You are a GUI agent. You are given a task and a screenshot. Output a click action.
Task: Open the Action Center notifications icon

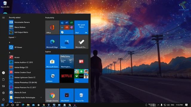pyautogui.click(x=186, y=105)
